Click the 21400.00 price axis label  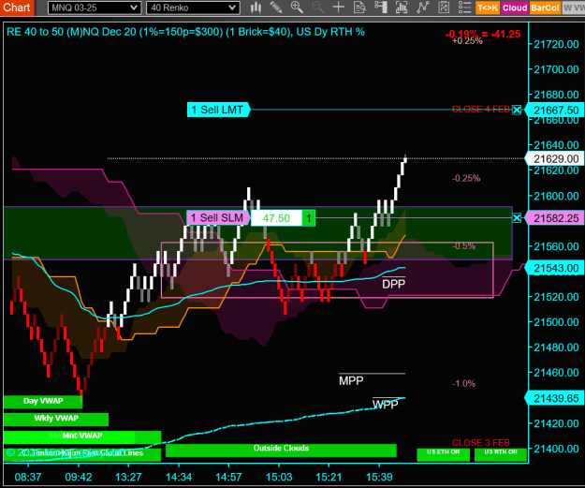point(556,449)
